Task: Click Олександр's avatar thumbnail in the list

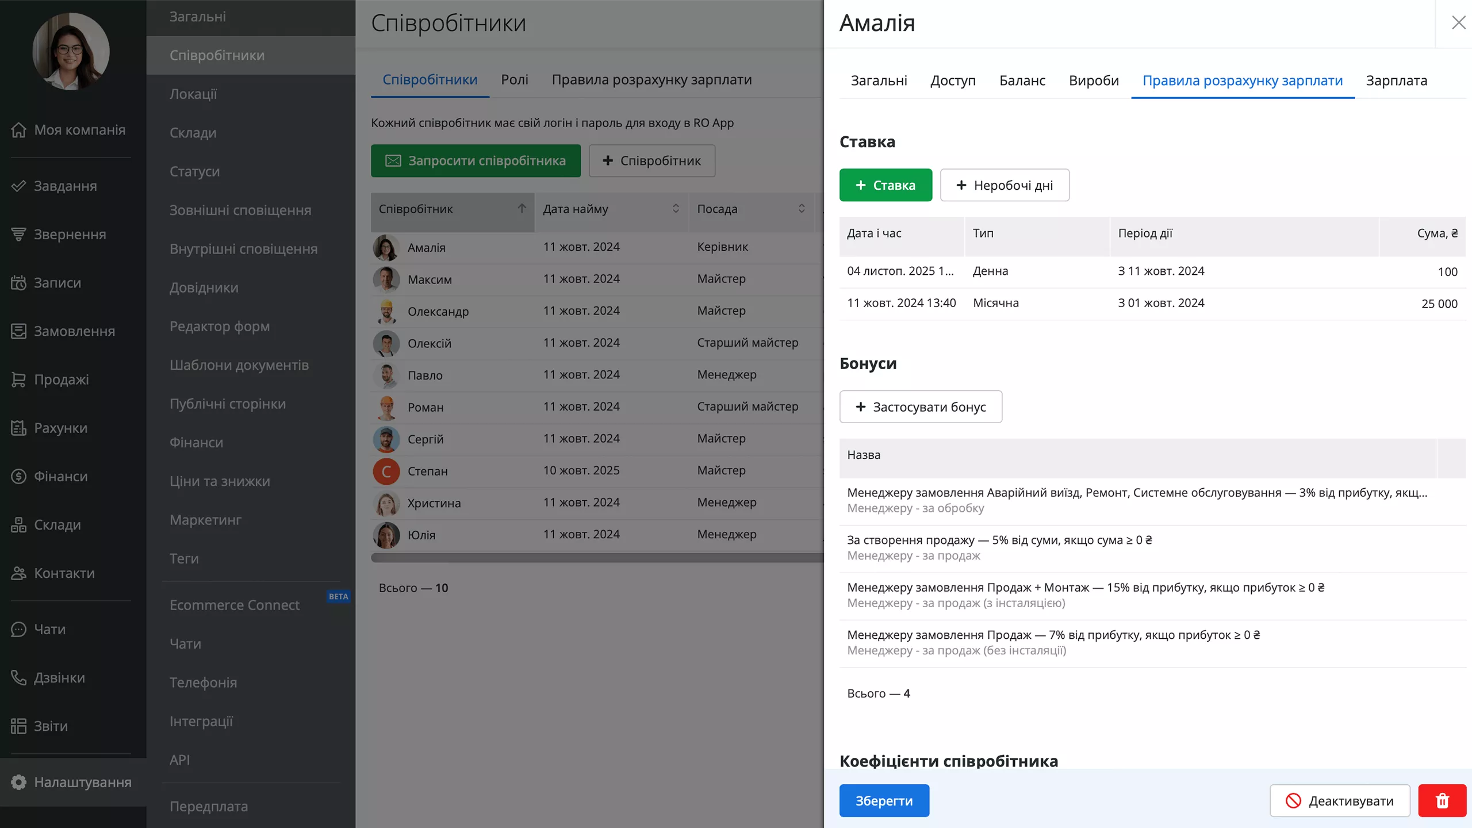Action: coord(386,311)
